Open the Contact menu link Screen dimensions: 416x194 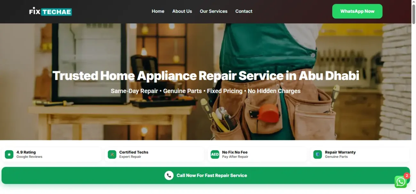pos(244,11)
